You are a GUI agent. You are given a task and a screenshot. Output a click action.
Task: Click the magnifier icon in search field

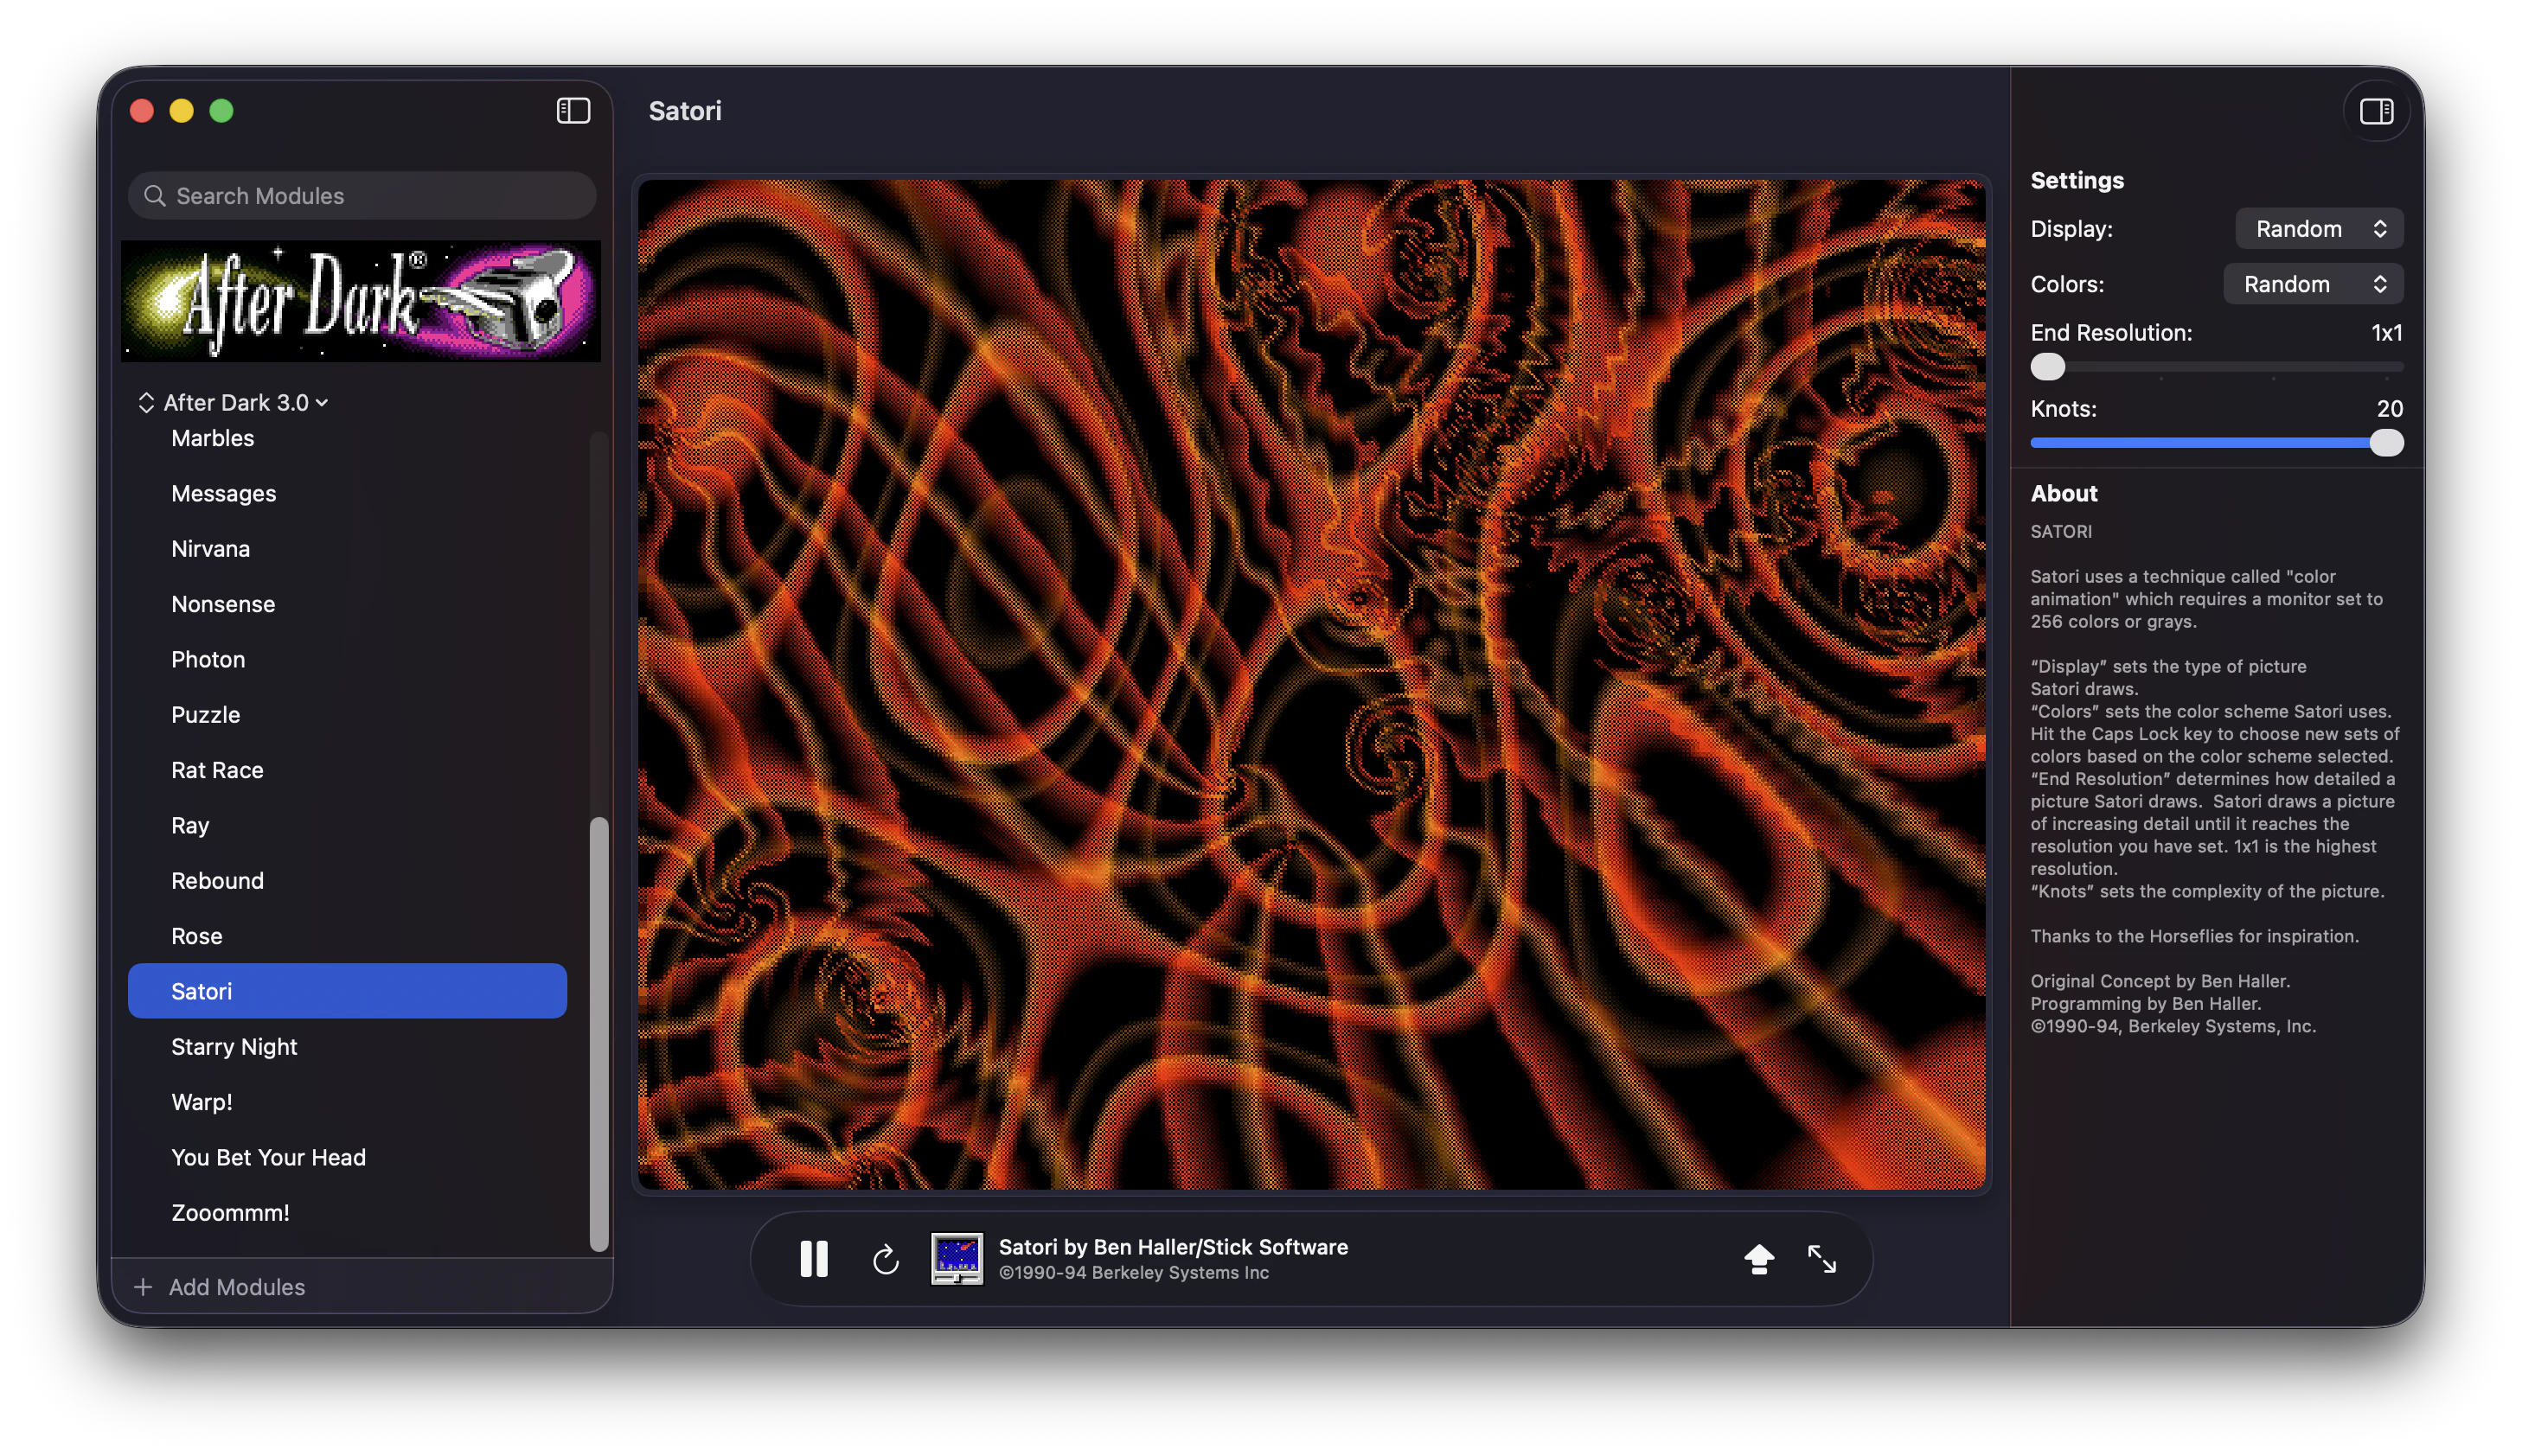point(154,195)
